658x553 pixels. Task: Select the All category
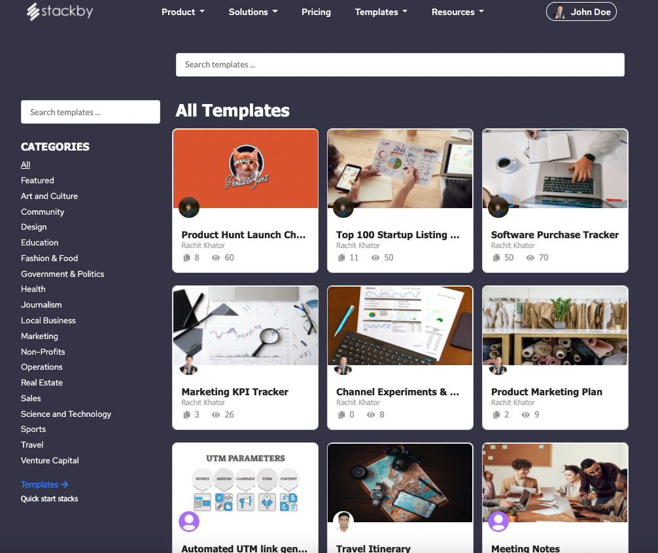click(x=26, y=165)
